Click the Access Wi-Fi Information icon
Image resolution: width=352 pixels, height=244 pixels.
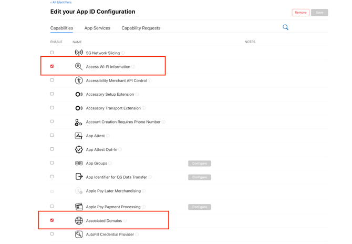coord(79,67)
